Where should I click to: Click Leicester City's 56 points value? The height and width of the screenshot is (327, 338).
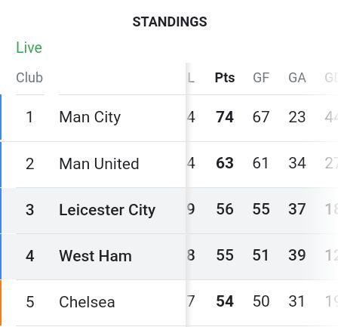(225, 209)
